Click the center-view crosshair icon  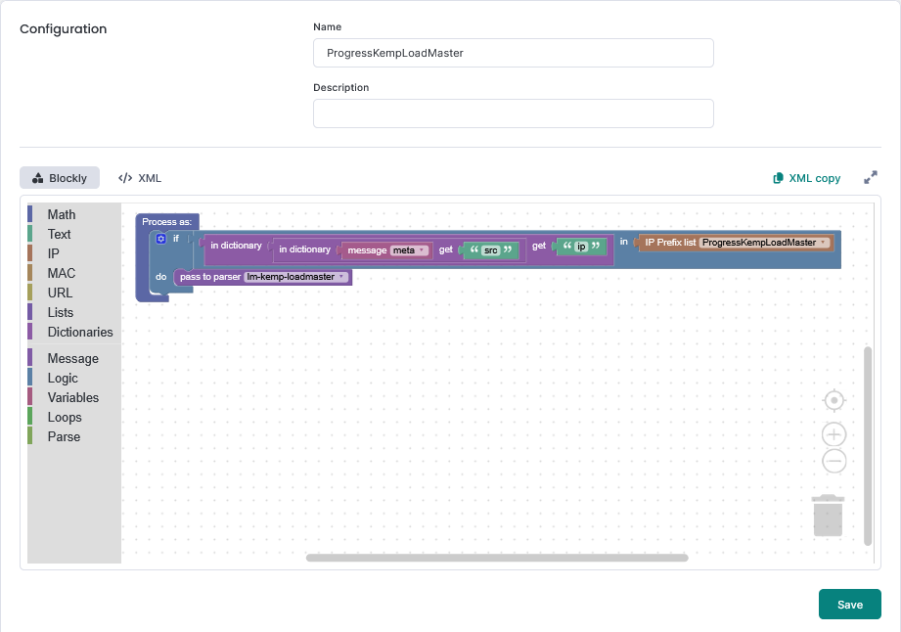[833, 400]
